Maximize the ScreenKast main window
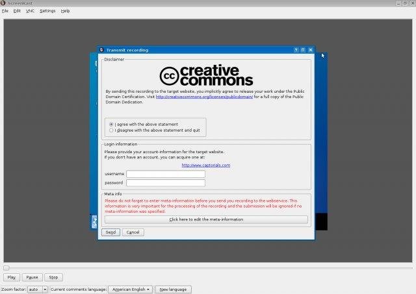416x294 pixels. (405, 3)
